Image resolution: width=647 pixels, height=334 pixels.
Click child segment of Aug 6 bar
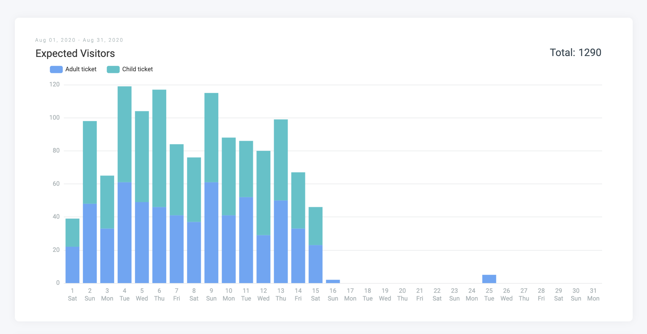tap(159, 148)
